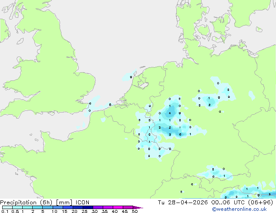This screenshot has height=213, width=276.
Task: Click the 40–45 mm magenta legend swatch
Action: 118,207
